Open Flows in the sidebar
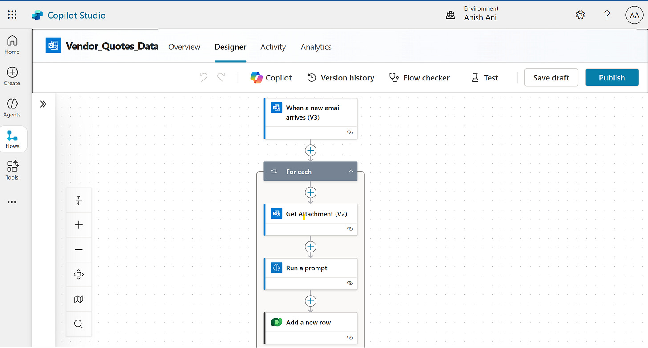The height and width of the screenshot is (348, 648). 12,139
